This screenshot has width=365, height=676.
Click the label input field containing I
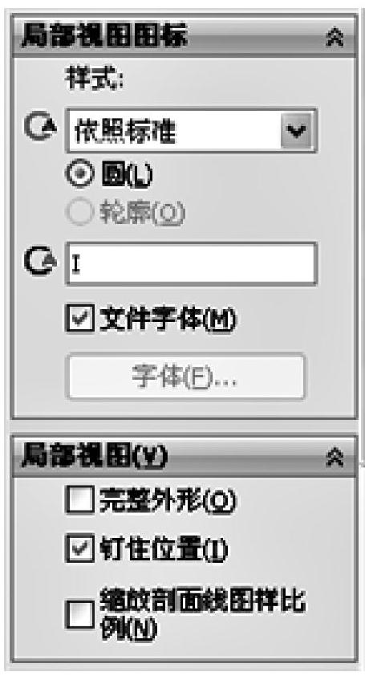click(192, 264)
